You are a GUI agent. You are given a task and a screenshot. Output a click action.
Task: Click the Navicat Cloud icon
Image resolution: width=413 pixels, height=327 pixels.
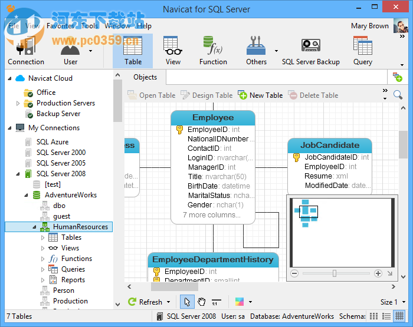tap(20, 78)
